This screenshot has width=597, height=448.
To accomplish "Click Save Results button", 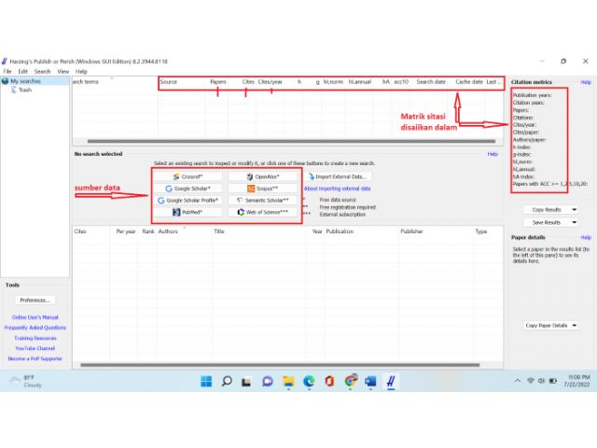I will point(547,222).
